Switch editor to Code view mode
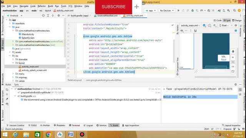The width and height of the screenshot is (246, 138). [x=218, y=20]
